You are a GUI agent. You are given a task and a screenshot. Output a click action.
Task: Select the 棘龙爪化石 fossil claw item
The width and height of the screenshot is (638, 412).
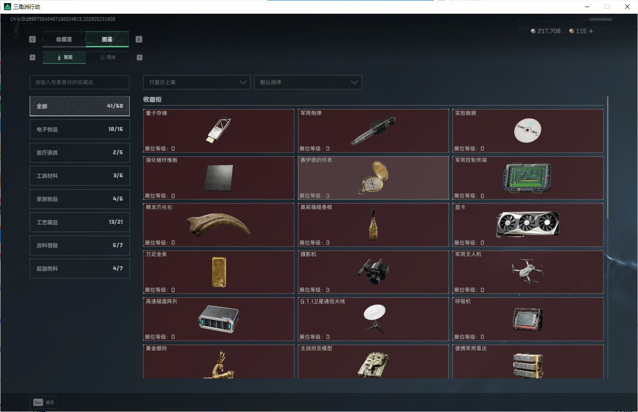point(219,225)
